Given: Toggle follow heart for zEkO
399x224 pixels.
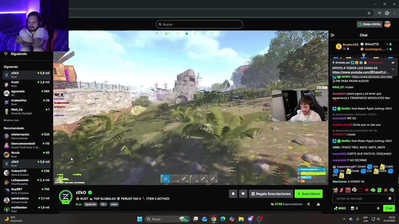Looking at the screenshot, I should point(243,194).
